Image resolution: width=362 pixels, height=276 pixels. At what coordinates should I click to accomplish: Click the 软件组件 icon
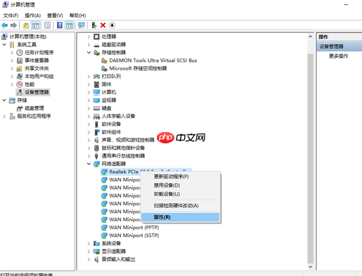click(x=97, y=132)
